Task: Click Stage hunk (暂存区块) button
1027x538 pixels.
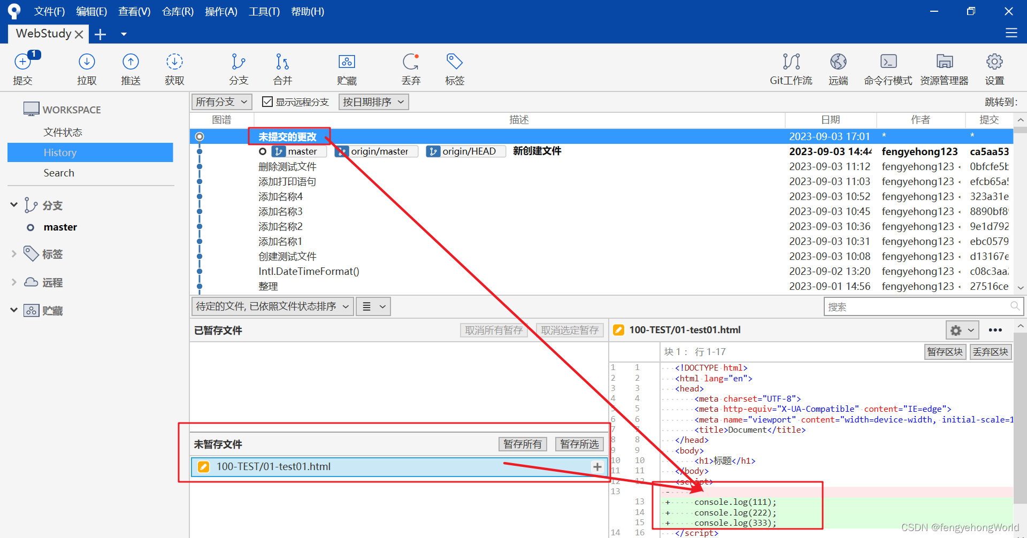Action: [x=945, y=352]
